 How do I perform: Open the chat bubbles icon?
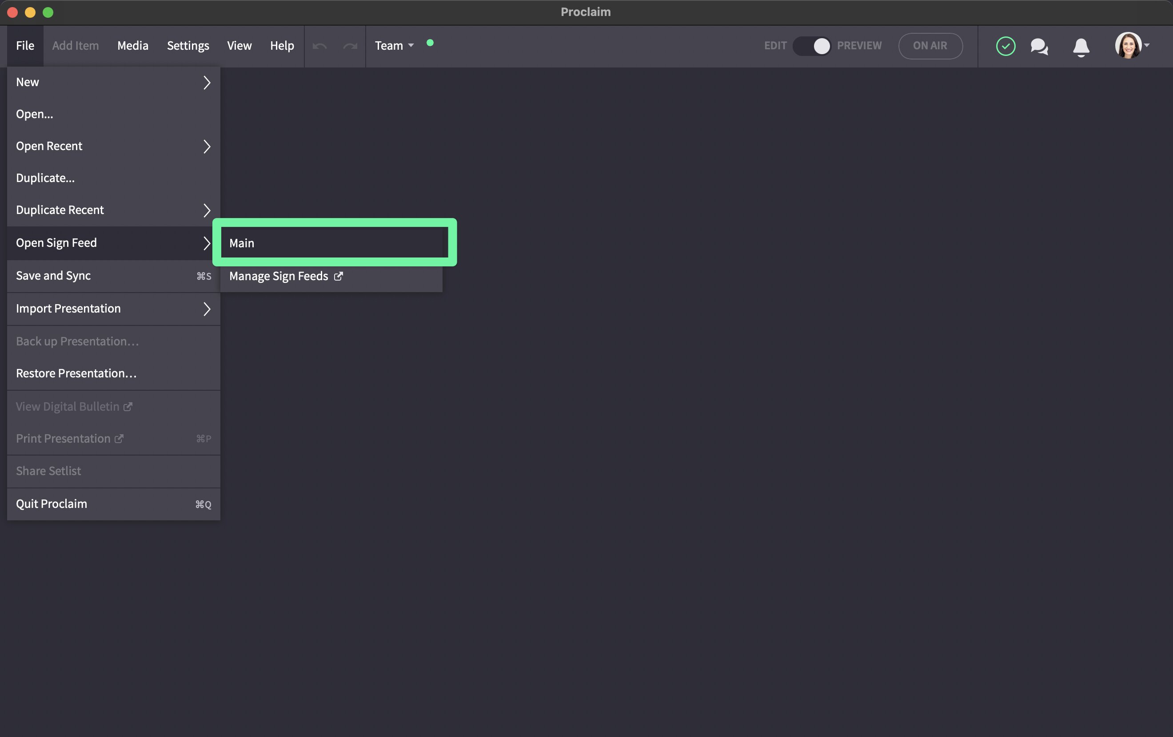coord(1039,46)
